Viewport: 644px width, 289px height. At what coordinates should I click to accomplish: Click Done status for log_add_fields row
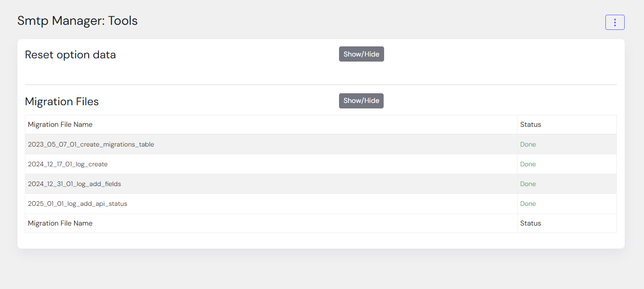click(x=528, y=184)
